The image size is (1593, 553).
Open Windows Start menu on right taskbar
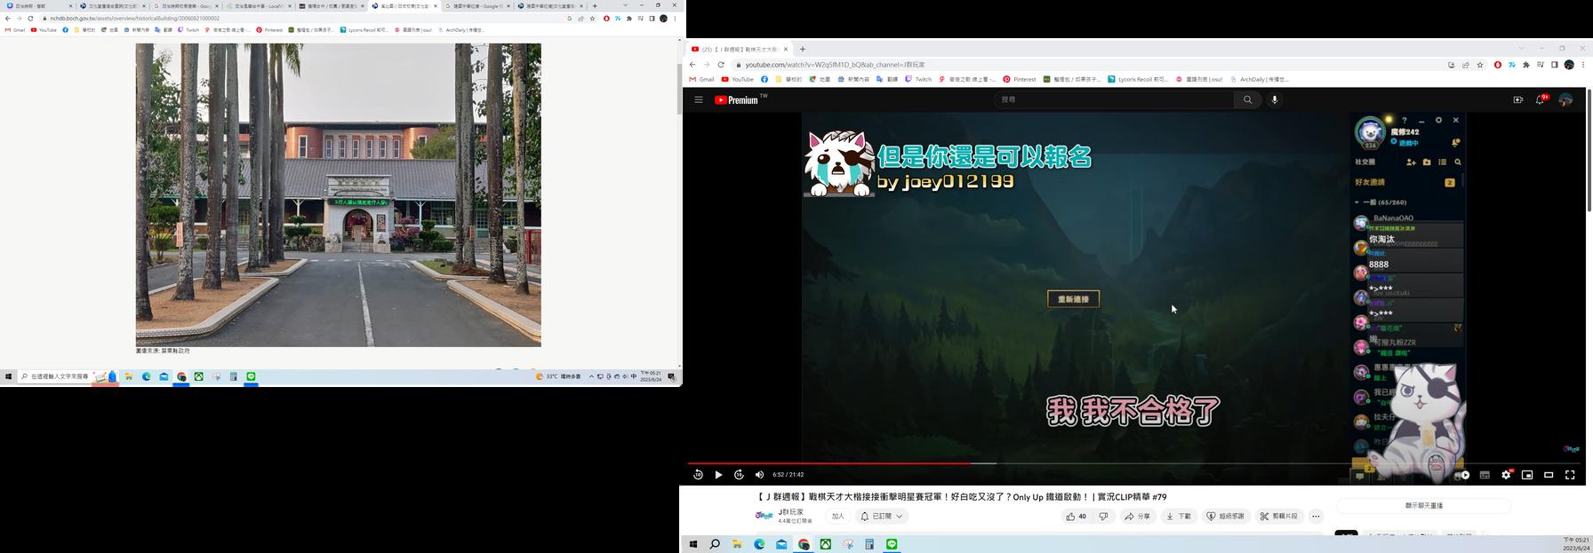coord(692,544)
